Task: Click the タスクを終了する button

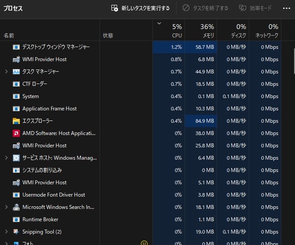Action: click(x=205, y=8)
